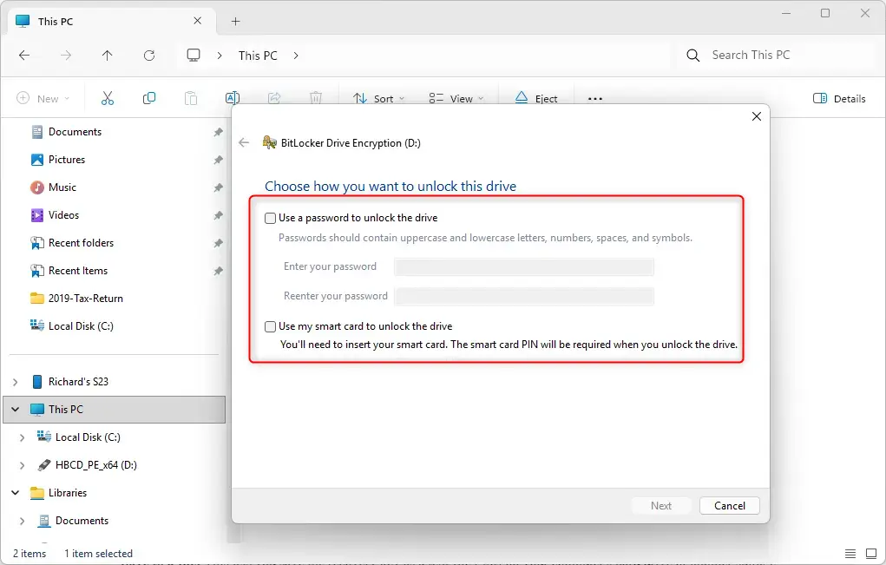The width and height of the screenshot is (886, 565).
Task: Click the Explorer forward arrow
Action: pyautogui.click(x=66, y=56)
